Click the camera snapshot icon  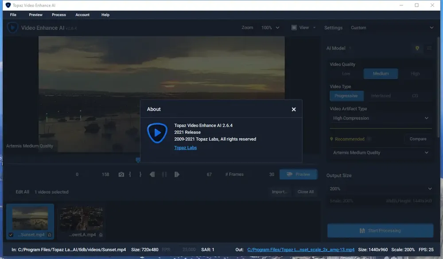point(121,175)
